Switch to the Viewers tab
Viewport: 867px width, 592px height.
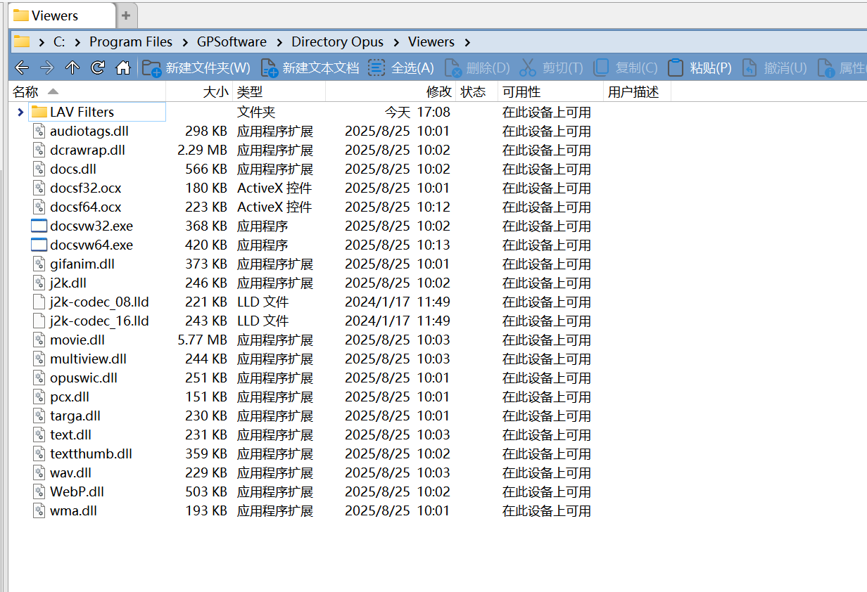55,15
